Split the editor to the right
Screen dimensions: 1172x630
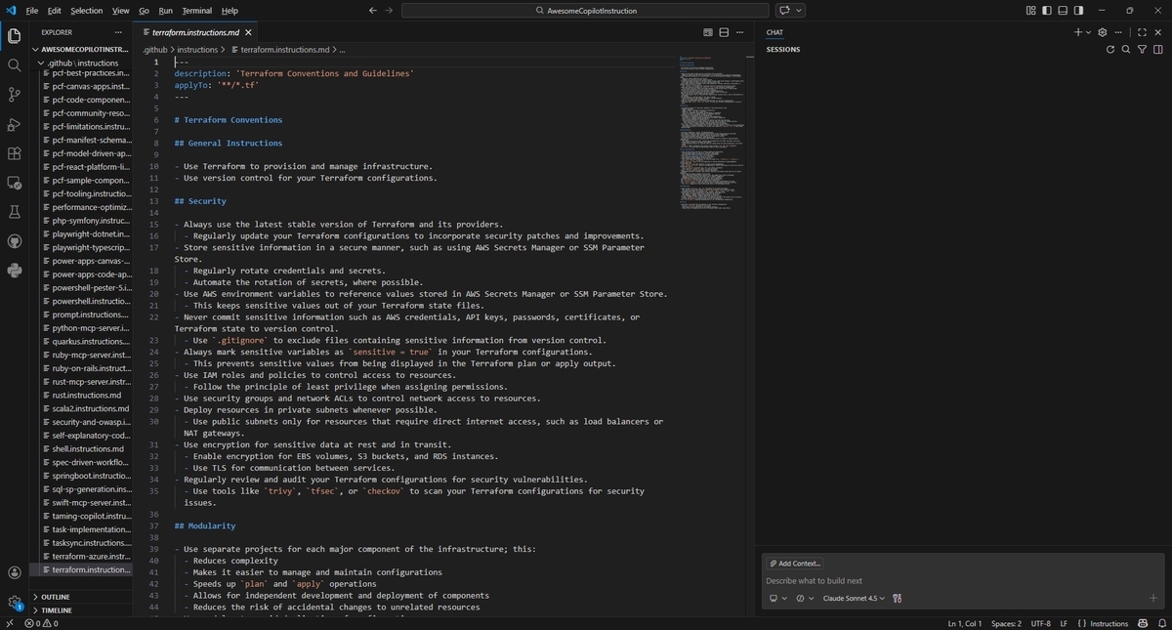coord(724,32)
